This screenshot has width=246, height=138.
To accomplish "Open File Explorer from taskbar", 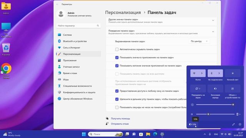I will click(148, 134).
